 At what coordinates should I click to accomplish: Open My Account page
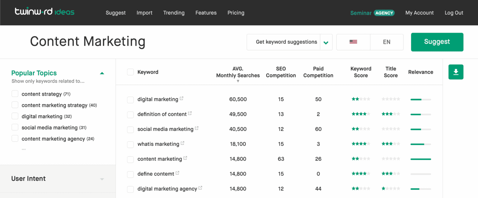pyautogui.click(x=419, y=13)
